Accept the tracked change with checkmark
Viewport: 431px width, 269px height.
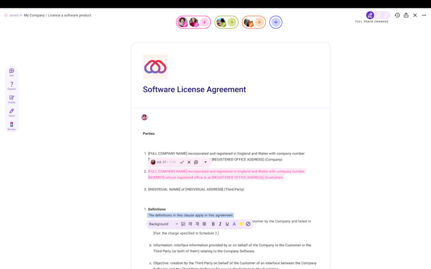(x=182, y=162)
